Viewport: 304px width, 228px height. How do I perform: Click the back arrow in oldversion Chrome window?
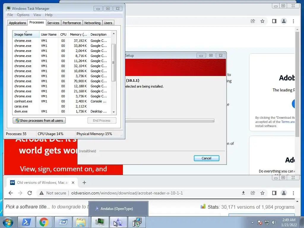click(x=11, y=193)
